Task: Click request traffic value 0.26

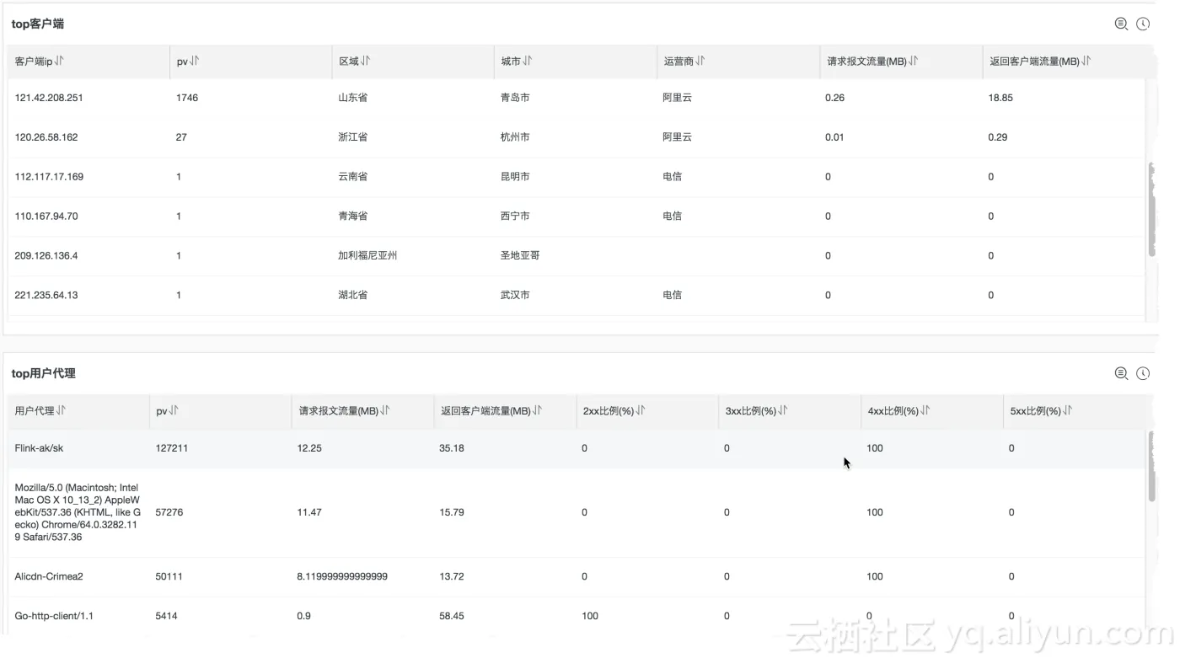Action: point(834,98)
